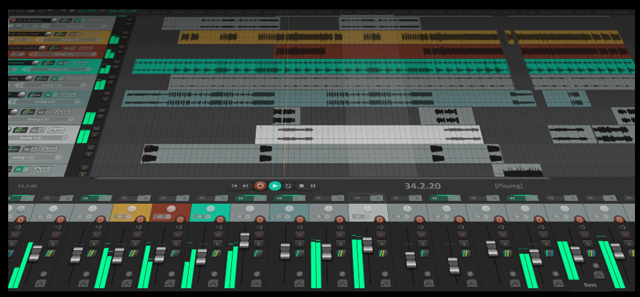
Task: Click the [Playing] status text
Action: tap(508, 186)
